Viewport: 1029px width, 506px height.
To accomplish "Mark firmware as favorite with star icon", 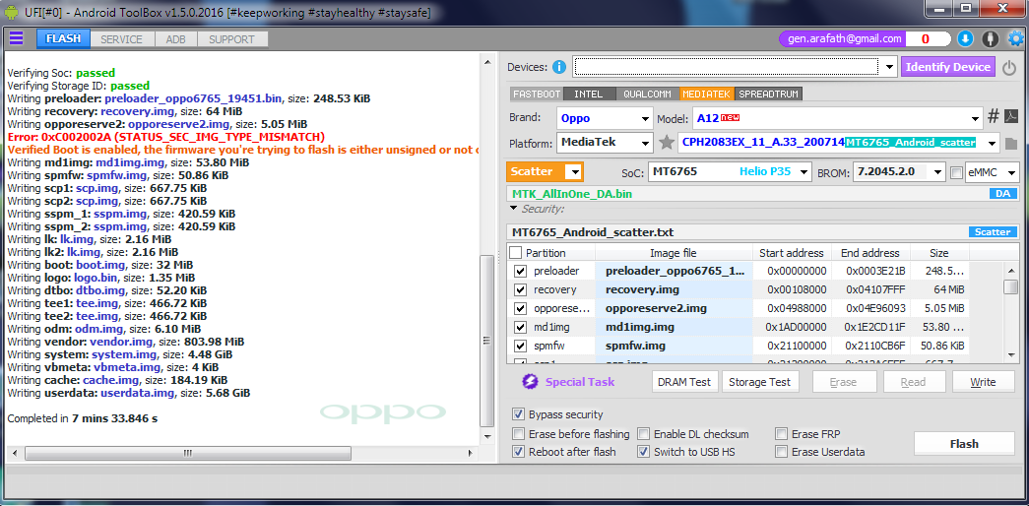I will pyautogui.click(x=667, y=142).
